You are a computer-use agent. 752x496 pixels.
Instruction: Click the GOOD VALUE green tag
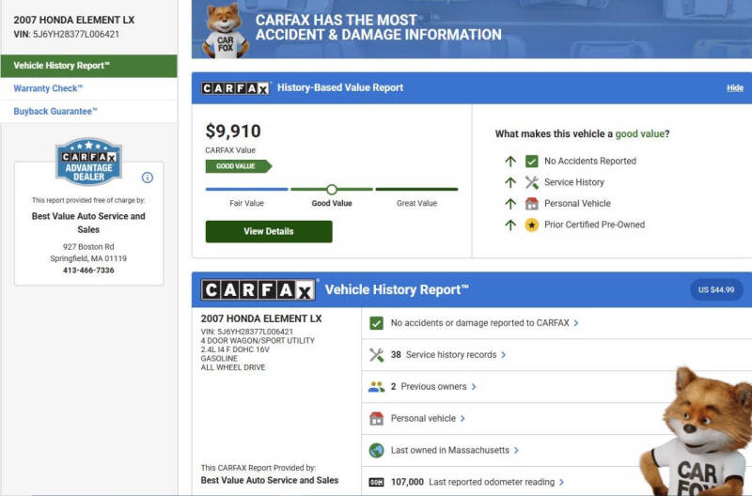tap(239, 166)
